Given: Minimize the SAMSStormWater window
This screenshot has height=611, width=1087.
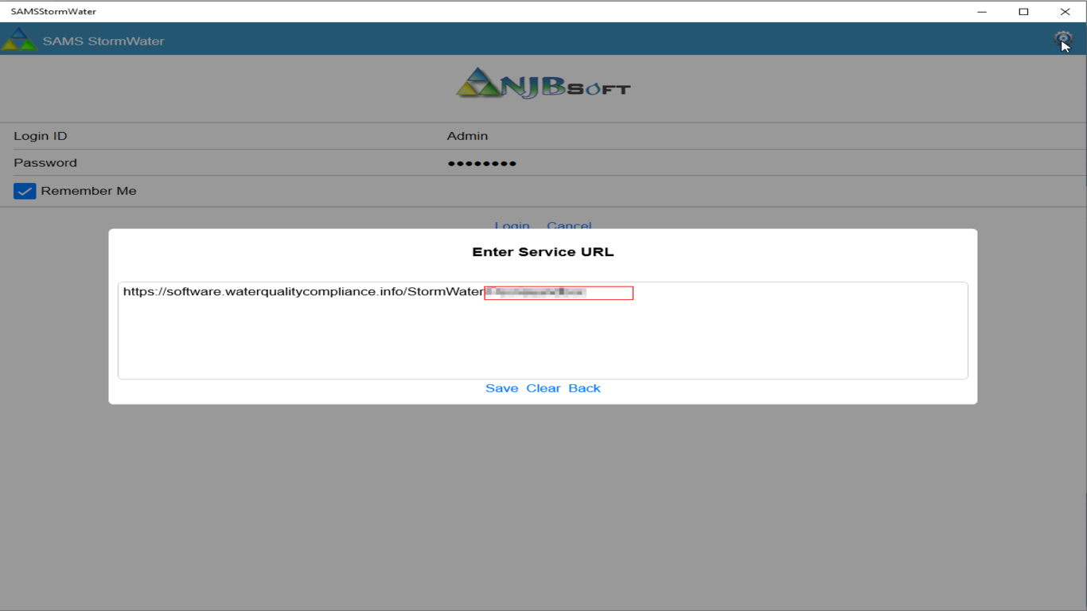Looking at the screenshot, I should 982,11.
